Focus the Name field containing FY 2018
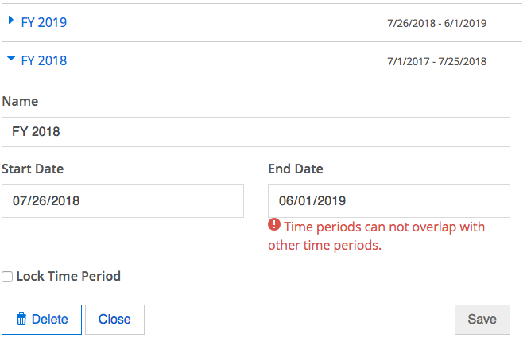The height and width of the screenshot is (357, 527). coord(256,132)
